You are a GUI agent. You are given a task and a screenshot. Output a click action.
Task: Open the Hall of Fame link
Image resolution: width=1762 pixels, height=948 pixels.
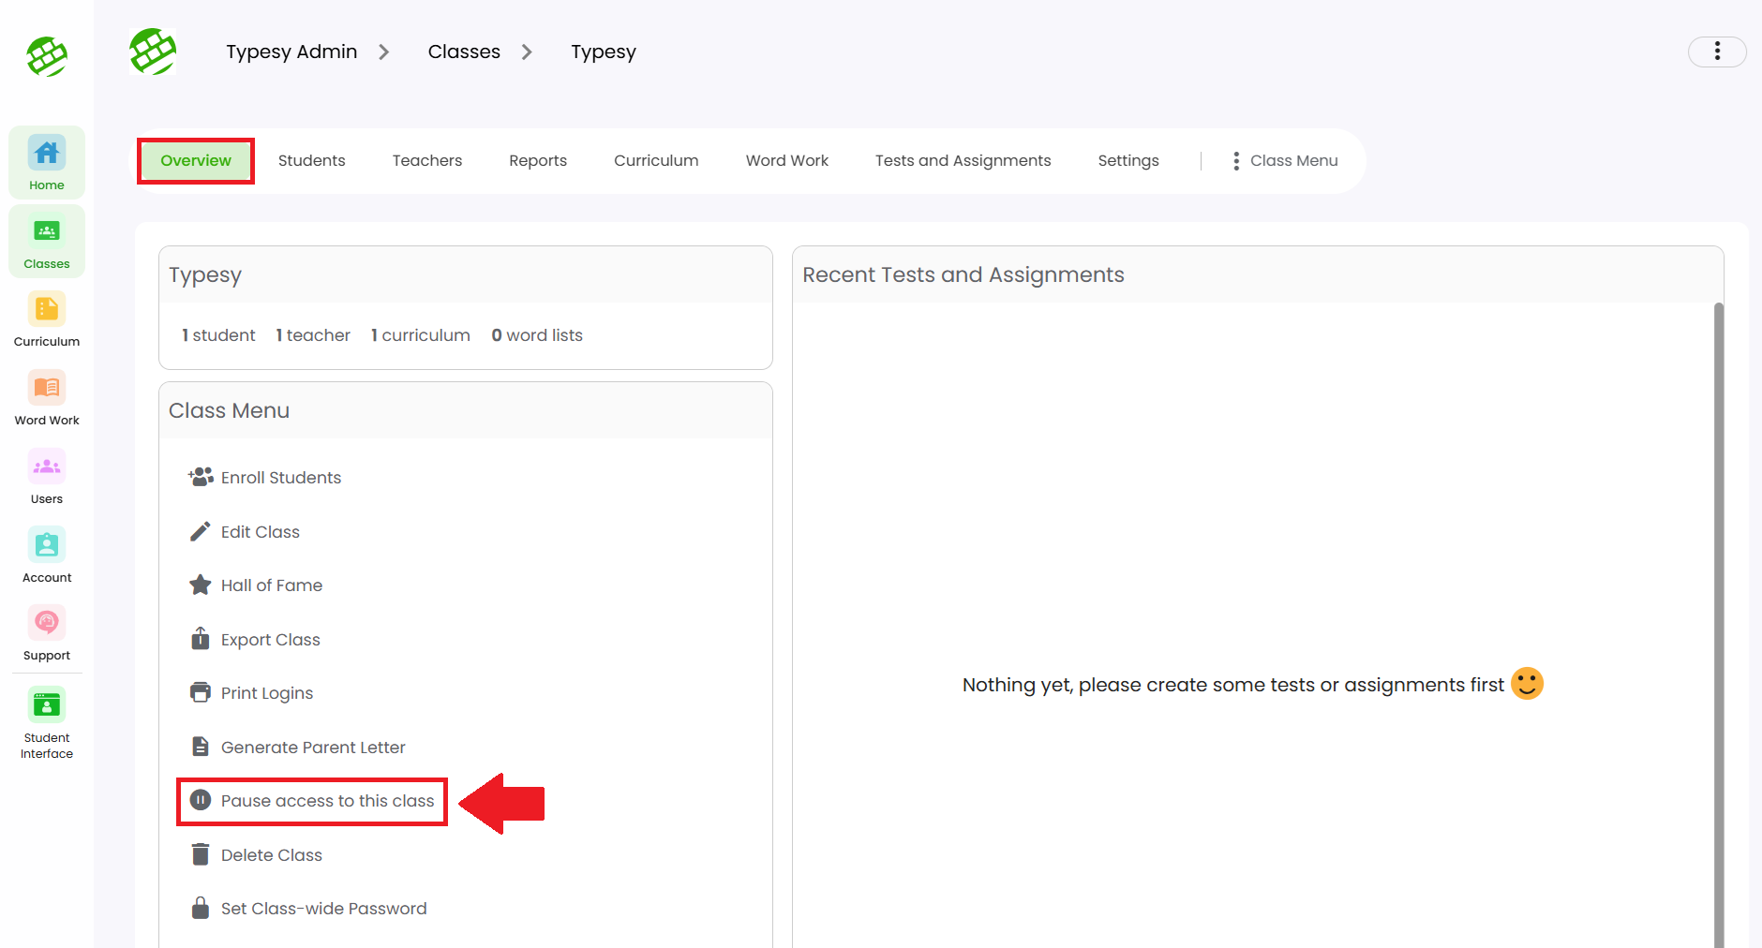coord(272,585)
